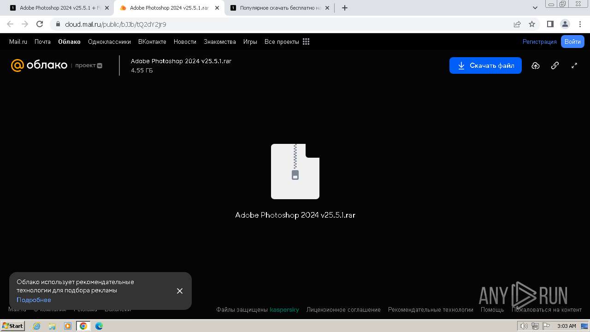Click the network tray icon
590x332 pixels.
(535, 326)
